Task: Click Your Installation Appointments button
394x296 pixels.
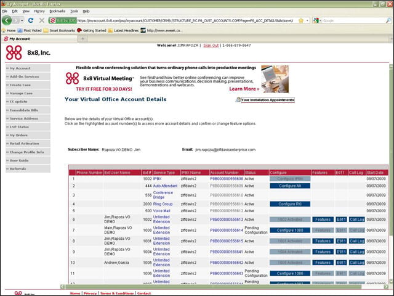Action: click(x=268, y=100)
